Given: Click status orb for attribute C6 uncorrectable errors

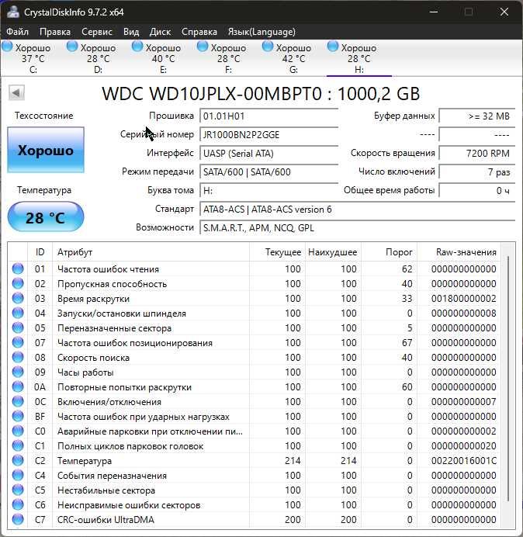Looking at the screenshot, I should (x=18, y=504).
